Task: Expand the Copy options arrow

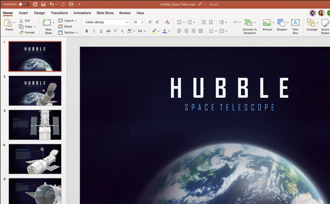Action: (x=35, y=27)
